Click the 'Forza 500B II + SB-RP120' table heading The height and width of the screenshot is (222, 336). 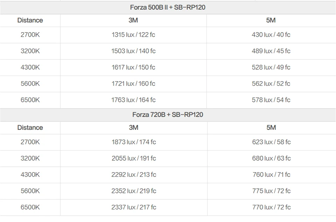(168, 7)
